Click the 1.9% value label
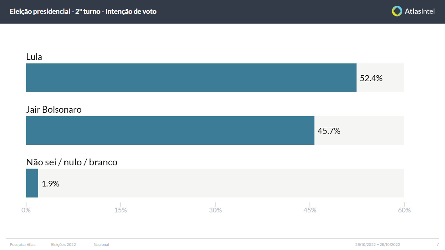445x250 pixels. (x=50, y=184)
